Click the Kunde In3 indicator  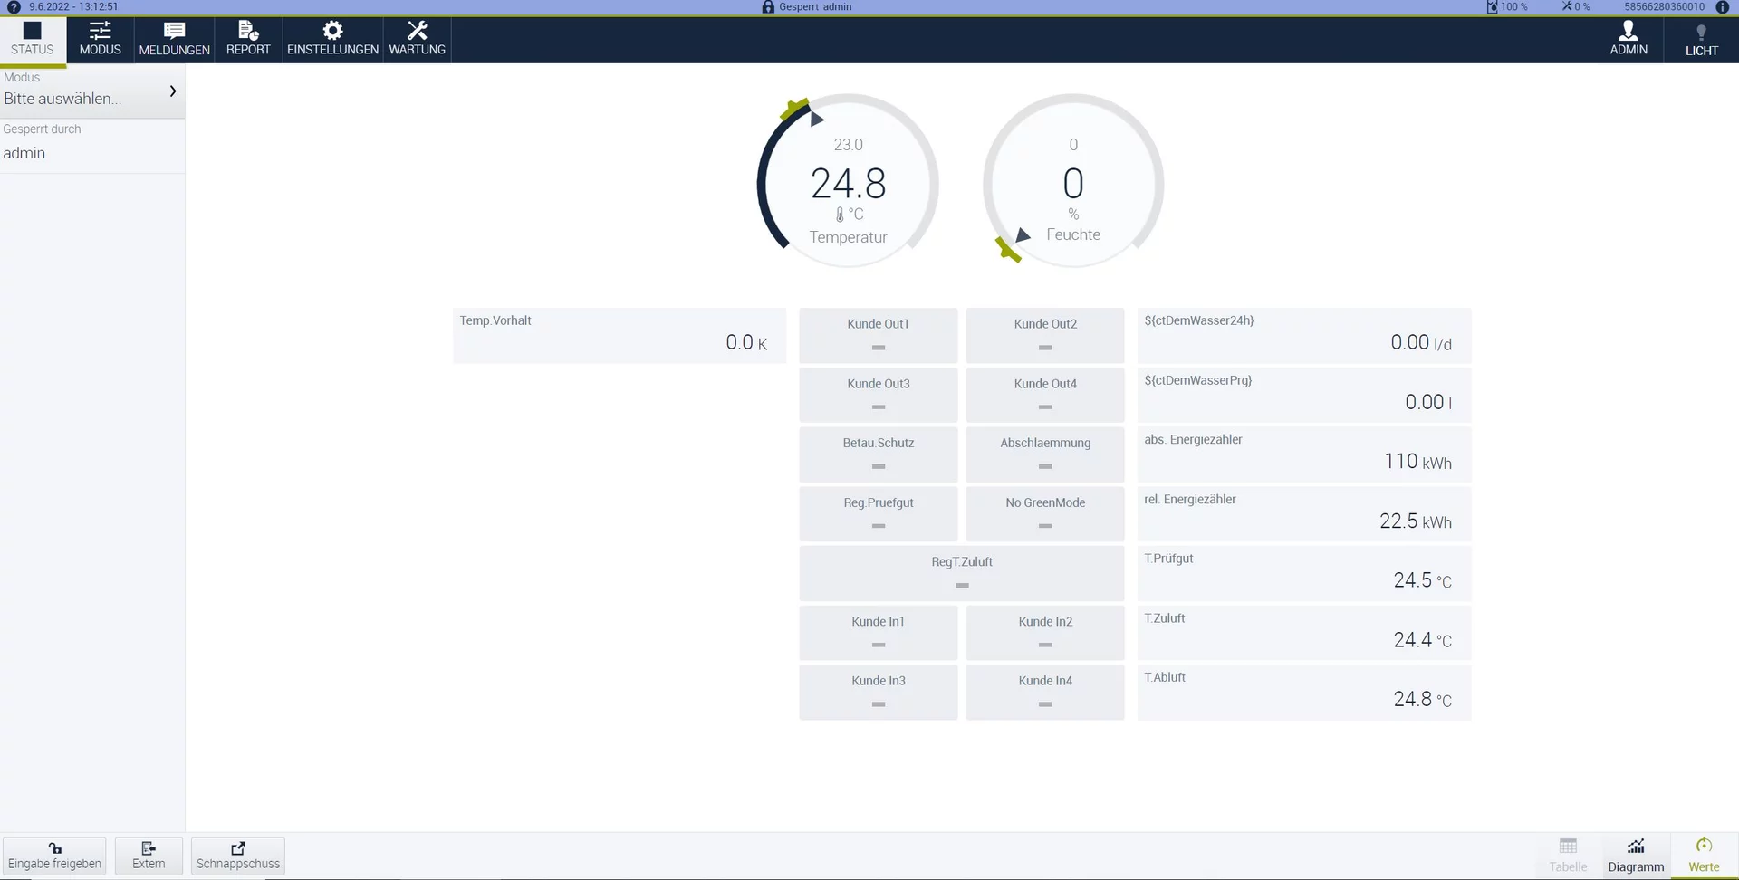click(878, 693)
